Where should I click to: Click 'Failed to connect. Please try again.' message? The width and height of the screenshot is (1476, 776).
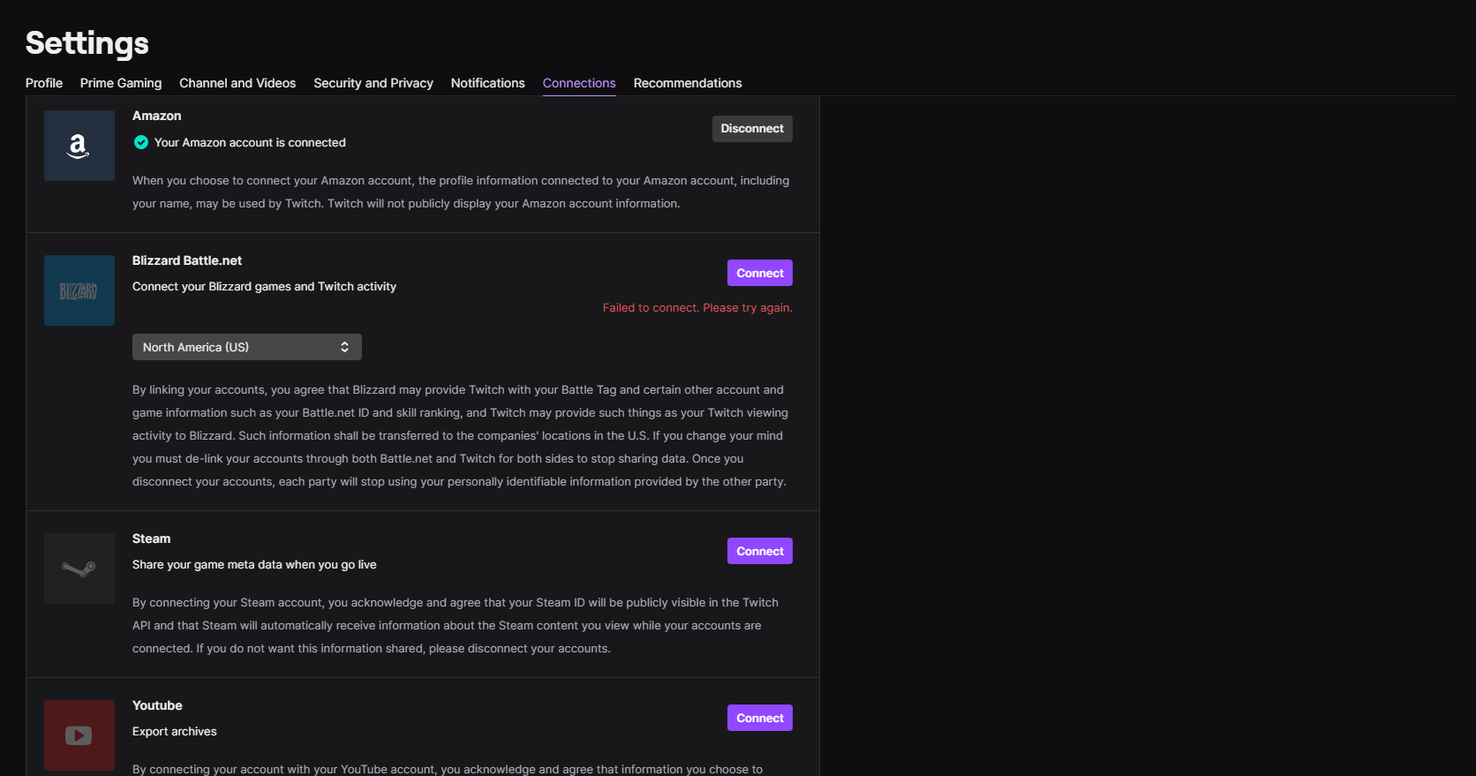[697, 308]
